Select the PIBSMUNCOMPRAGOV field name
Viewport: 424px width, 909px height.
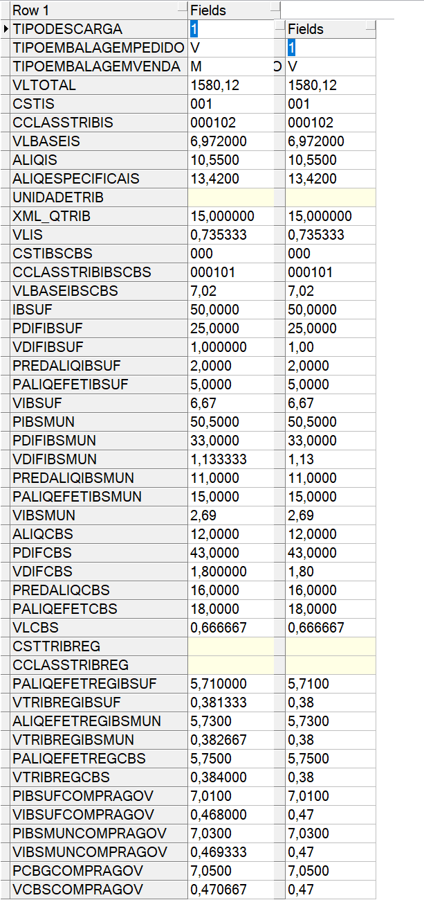98,833
